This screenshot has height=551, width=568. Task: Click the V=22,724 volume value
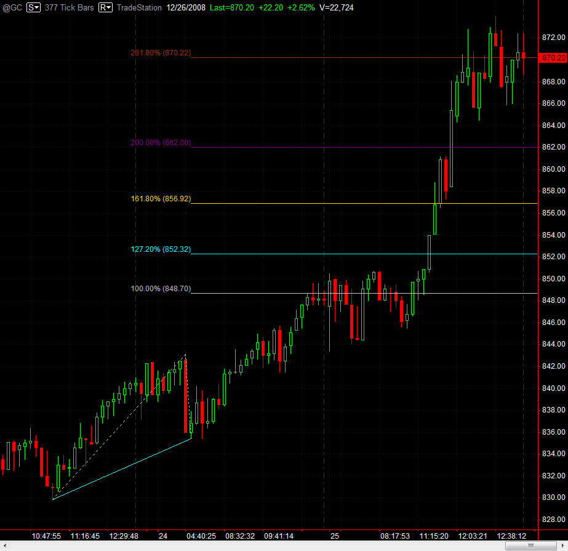(x=337, y=7)
